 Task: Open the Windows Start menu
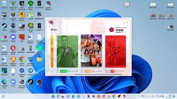(53, 96)
